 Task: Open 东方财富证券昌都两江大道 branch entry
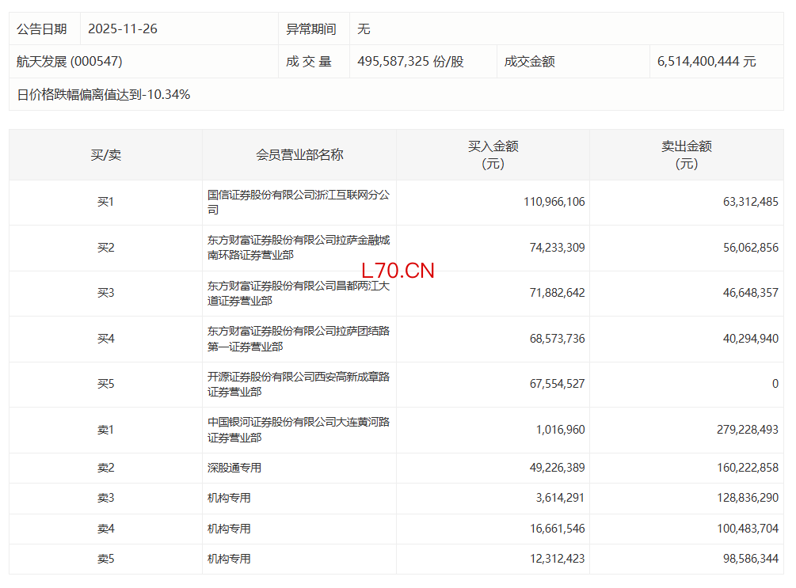click(299, 293)
